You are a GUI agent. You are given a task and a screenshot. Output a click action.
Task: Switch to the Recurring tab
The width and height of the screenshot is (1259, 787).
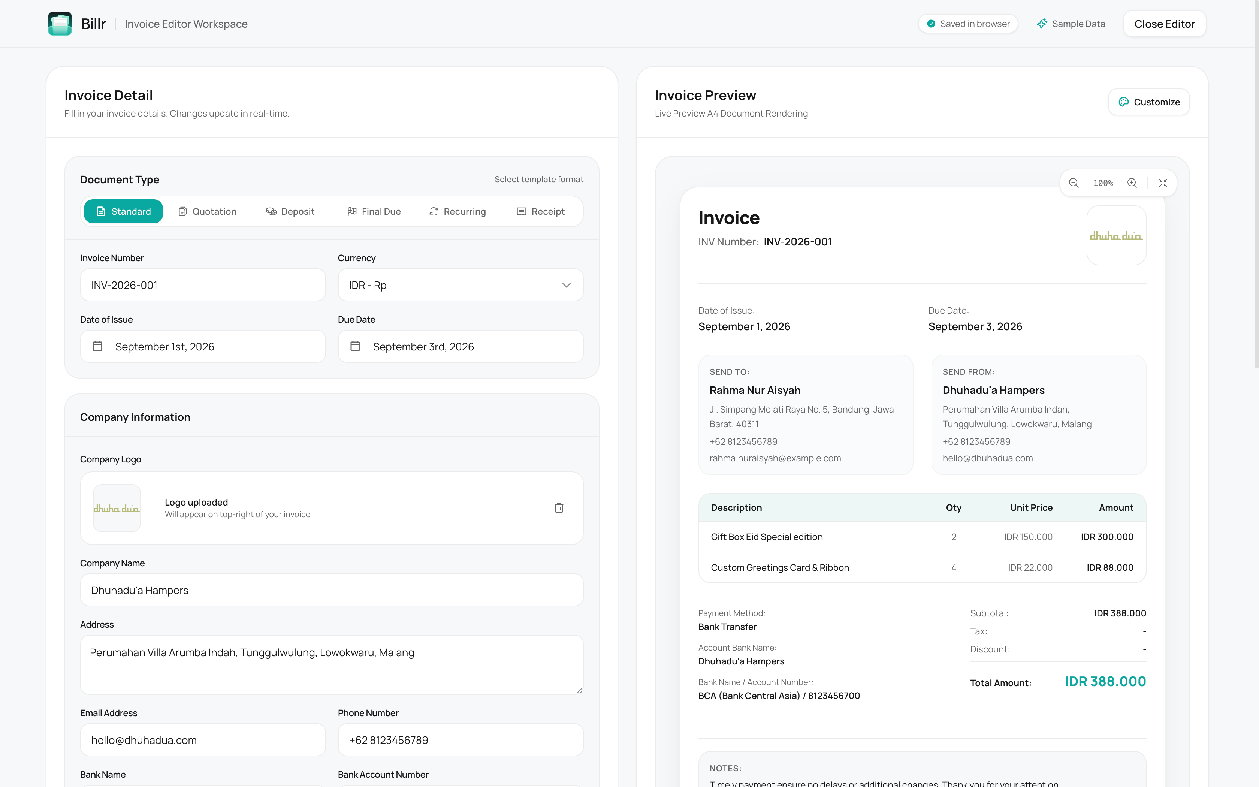(x=457, y=211)
